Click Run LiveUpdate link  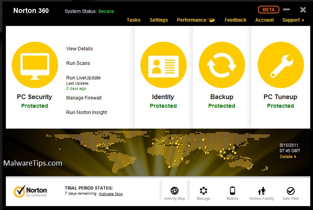pos(83,78)
